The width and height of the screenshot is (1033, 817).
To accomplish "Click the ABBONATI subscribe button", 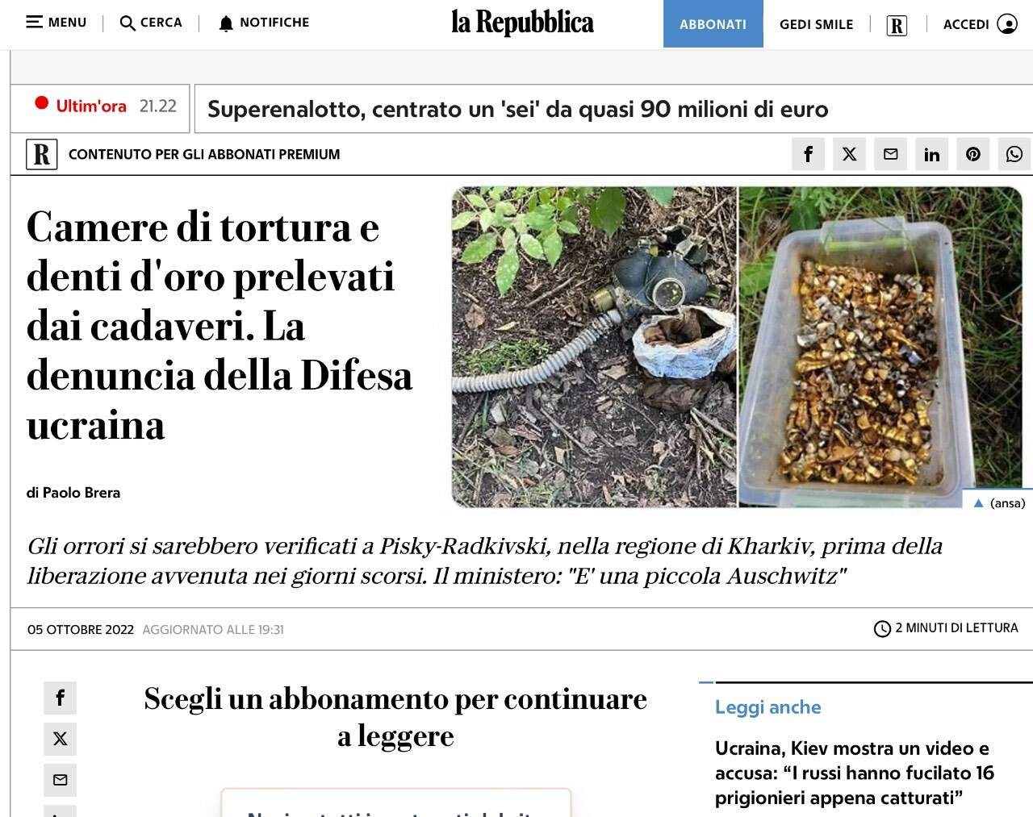I will (x=713, y=24).
